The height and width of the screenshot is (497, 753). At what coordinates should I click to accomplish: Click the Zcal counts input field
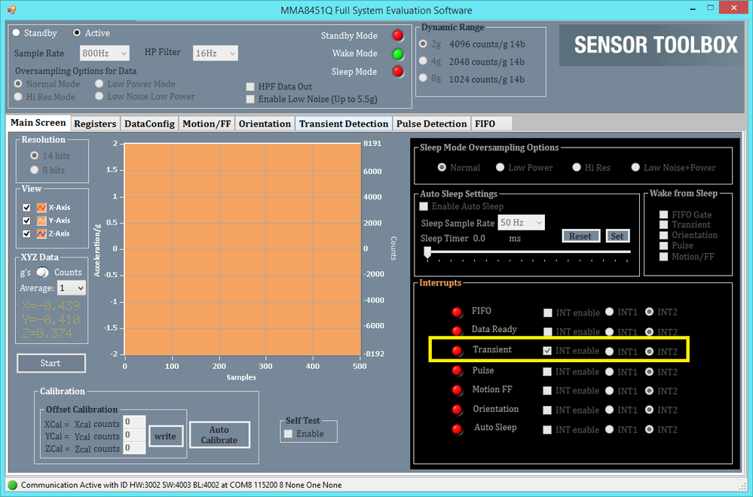click(x=134, y=447)
